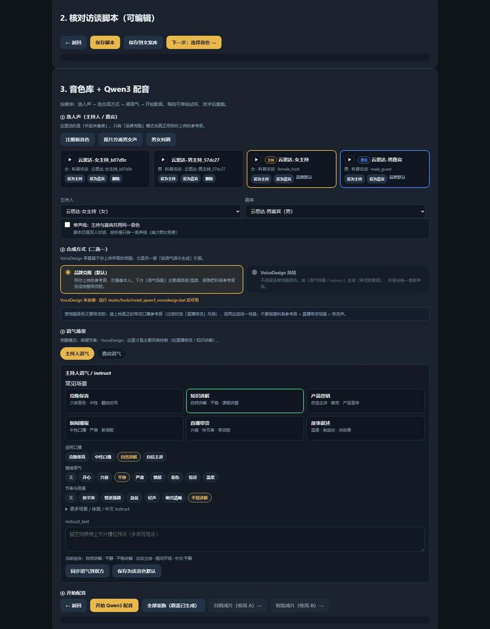
Task: Play preview of 云思达-女主持_b07d9c voice
Action: (70, 160)
